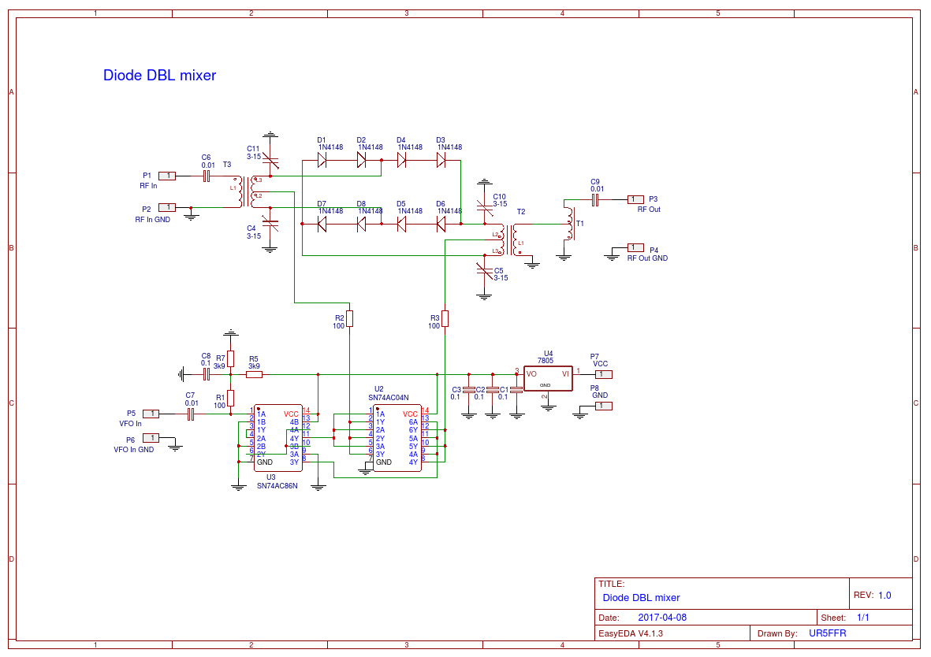Select the T1 output transformer symbol
The image size is (931, 657).
pos(568,225)
